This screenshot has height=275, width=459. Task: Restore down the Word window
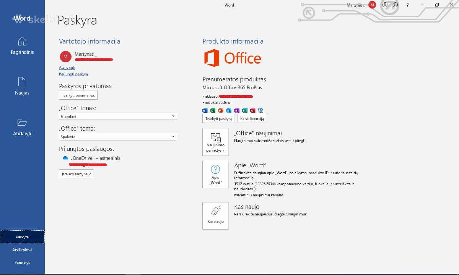click(x=437, y=5)
